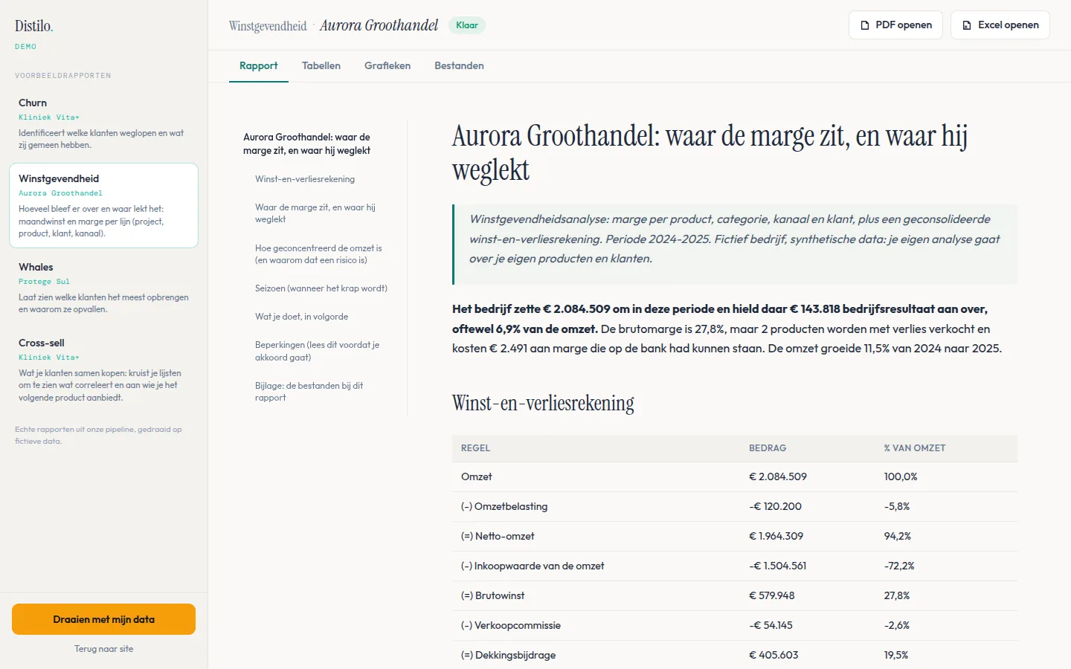Click the Winst-en-verliesrekening section heading
1071x669 pixels.
(x=543, y=404)
